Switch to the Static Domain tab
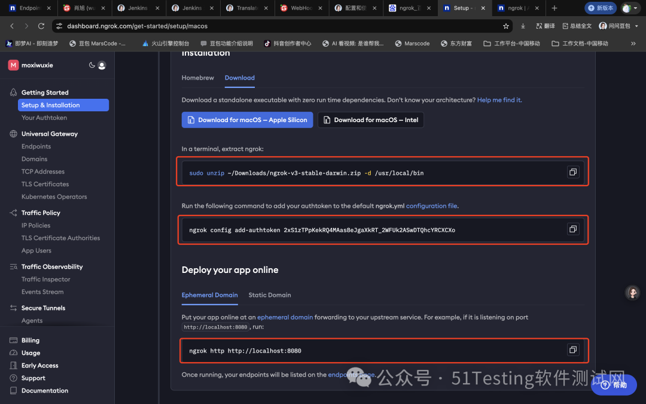 (269, 294)
